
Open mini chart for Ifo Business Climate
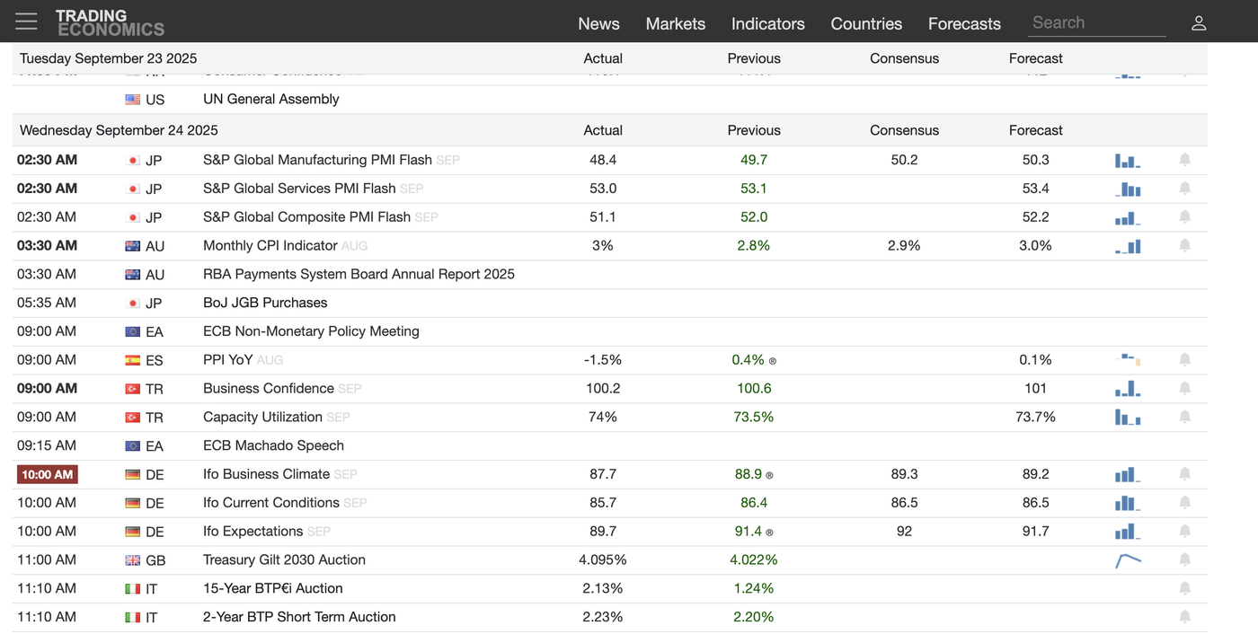1128,474
